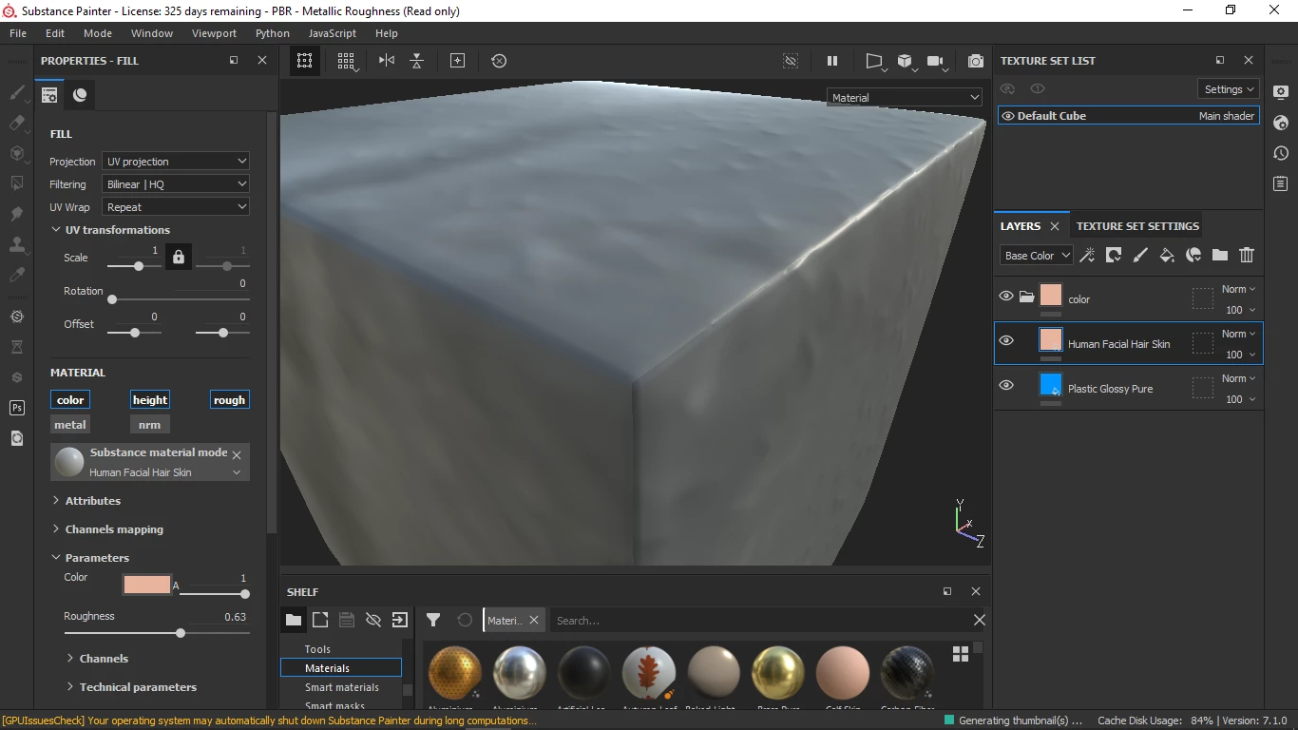Toggle the height material channel

point(150,400)
